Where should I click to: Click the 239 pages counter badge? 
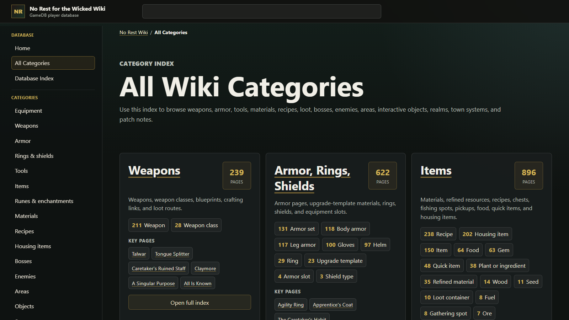[237, 176]
